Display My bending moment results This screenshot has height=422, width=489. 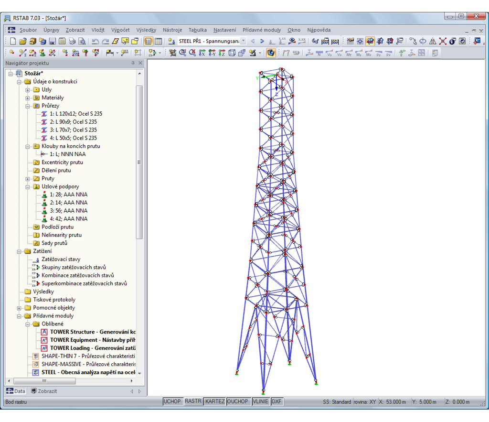point(359,53)
